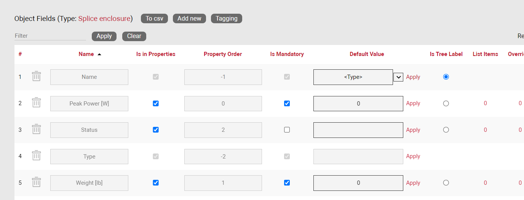Image resolution: width=524 pixels, height=200 pixels.
Task: Uncheck Is Mandatory for Weight [lb]
Action: coord(287,183)
